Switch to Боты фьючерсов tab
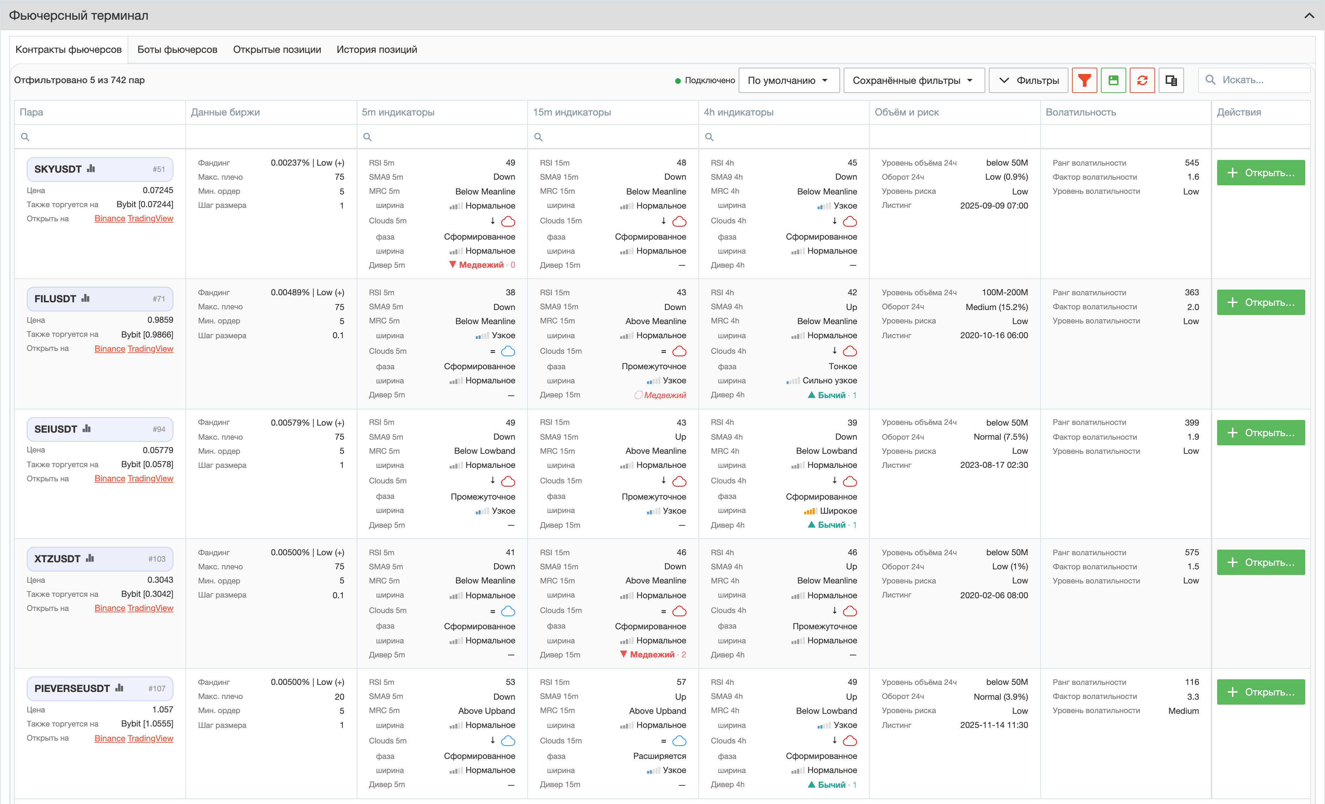 178,49
